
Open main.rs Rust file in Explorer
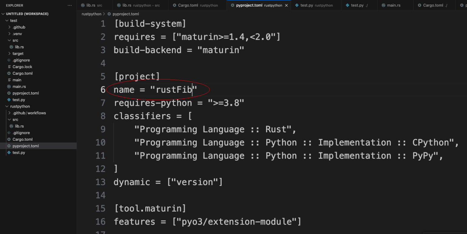pos(19,87)
